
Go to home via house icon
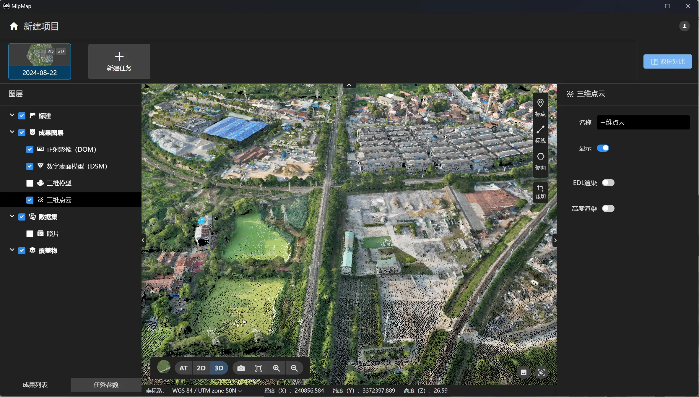(14, 26)
